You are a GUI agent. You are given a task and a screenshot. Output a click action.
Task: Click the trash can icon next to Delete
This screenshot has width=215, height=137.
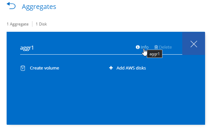coord(156,47)
